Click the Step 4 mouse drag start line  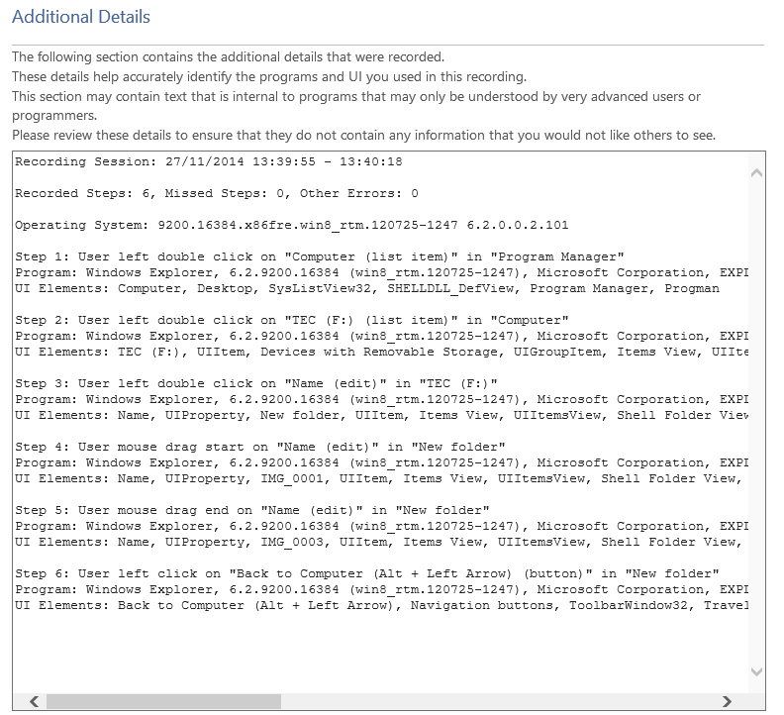pyautogui.click(x=260, y=447)
